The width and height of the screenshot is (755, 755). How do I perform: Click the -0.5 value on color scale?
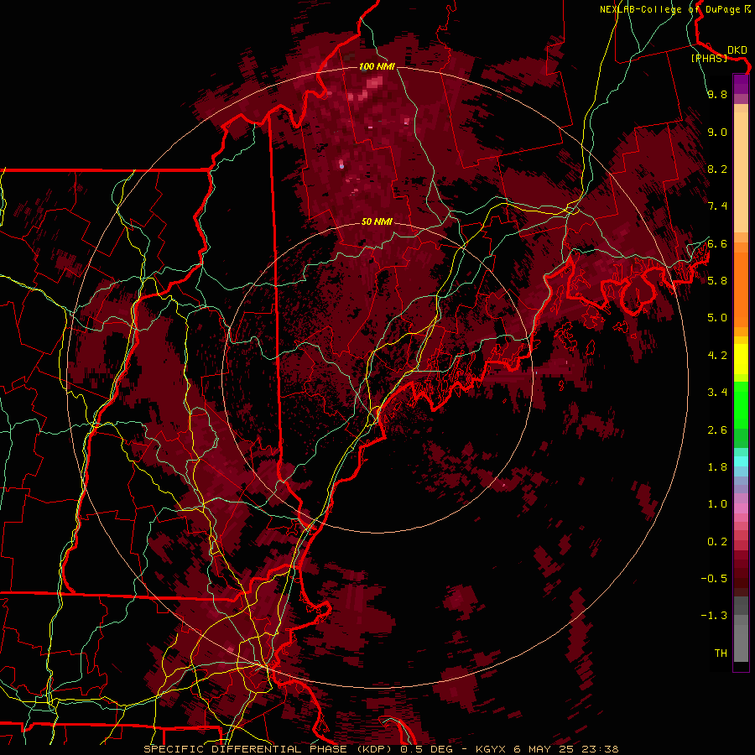[x=714, y=579]
